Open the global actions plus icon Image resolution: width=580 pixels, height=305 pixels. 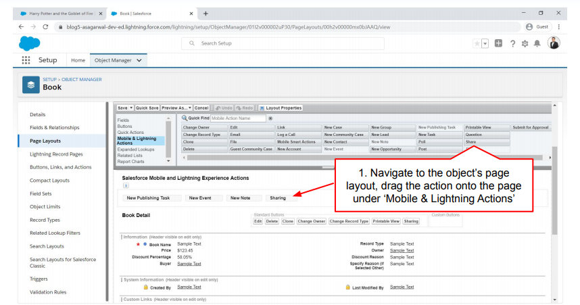(x=499, y=43)
